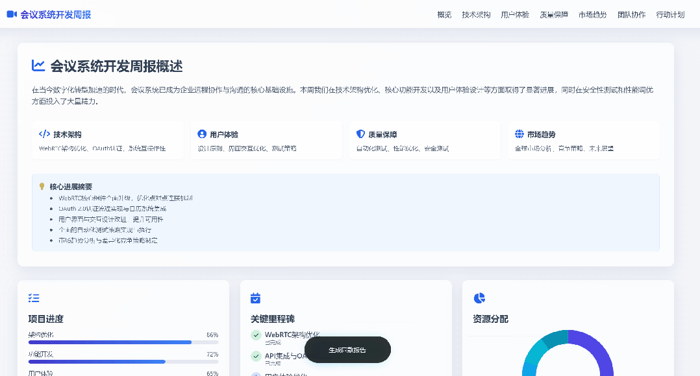
Task: Click the line chart icon beside 会议系统开发周报概述
Action: tap(38, 65)
